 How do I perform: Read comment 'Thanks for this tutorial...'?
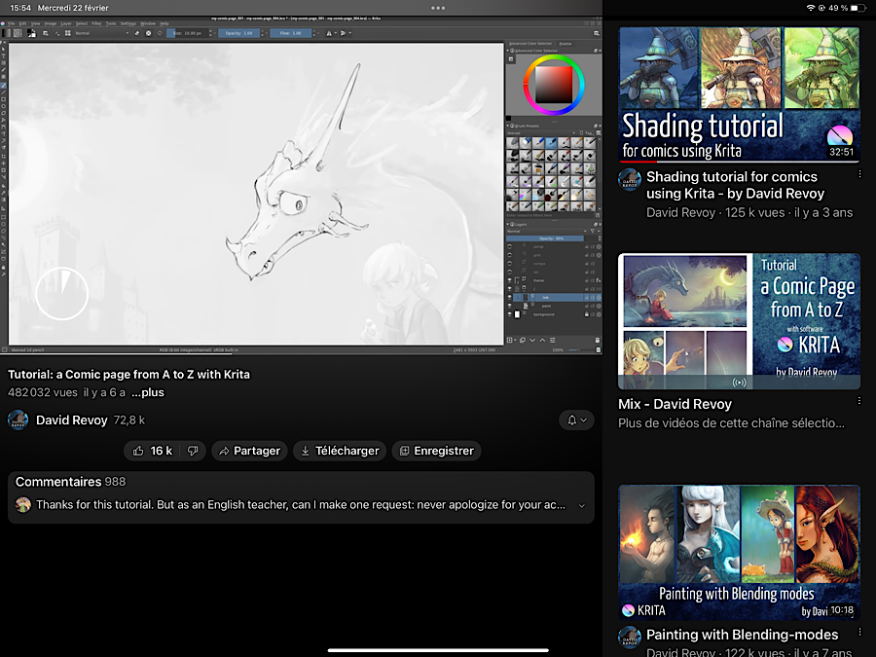pos(301,505)
